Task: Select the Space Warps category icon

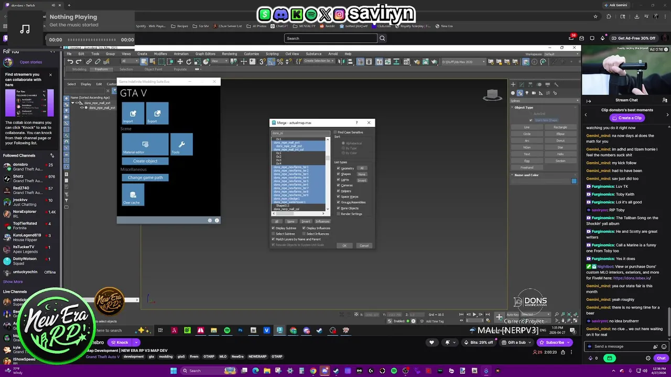Action: click(548, 93)
